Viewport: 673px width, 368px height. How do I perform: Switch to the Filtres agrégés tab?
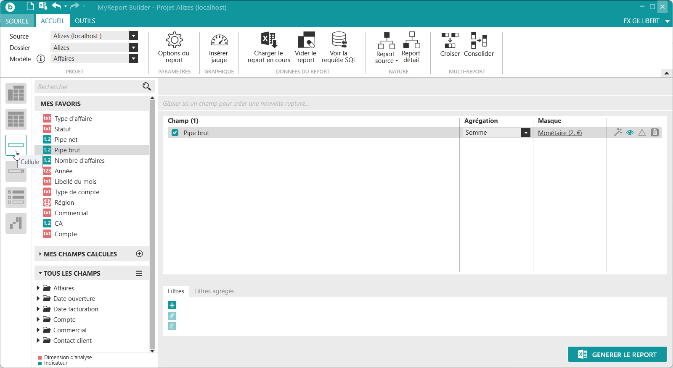214,291
